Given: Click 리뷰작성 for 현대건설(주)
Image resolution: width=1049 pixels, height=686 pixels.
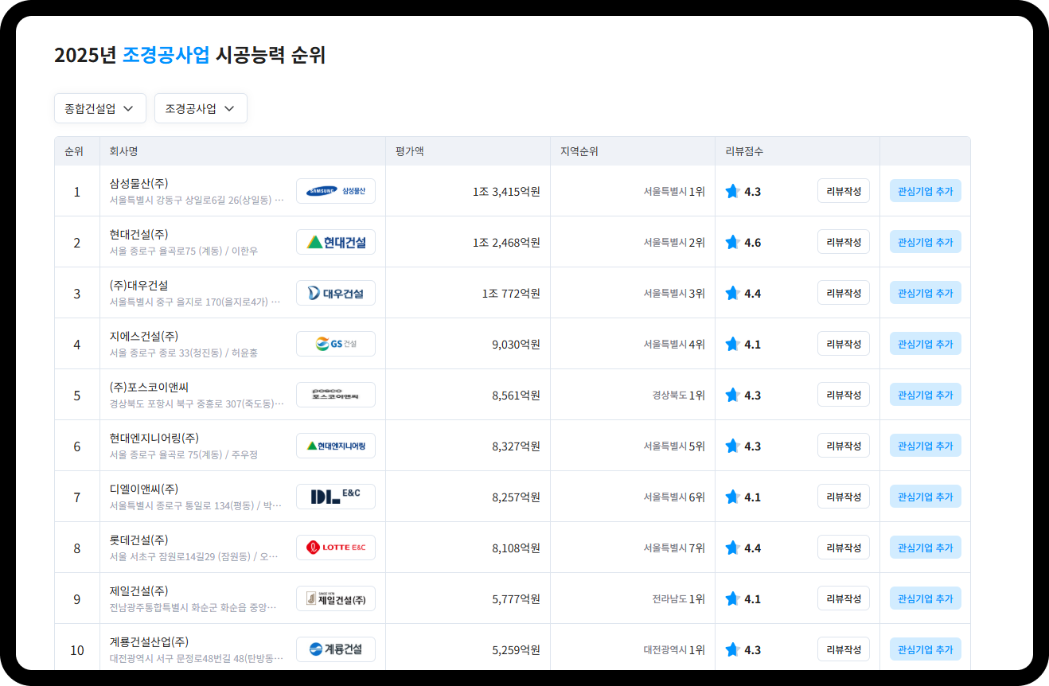Looking at the screenshot, I should (844, 242).
